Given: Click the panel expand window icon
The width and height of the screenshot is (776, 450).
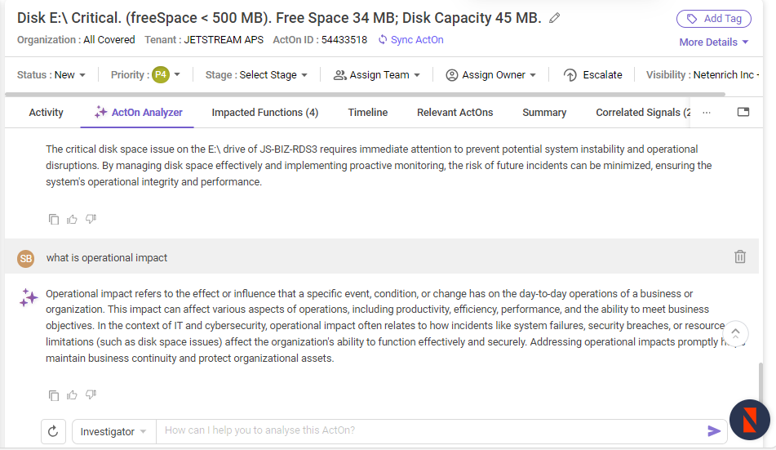Looking at the screenshot, I should coord(743,112).
